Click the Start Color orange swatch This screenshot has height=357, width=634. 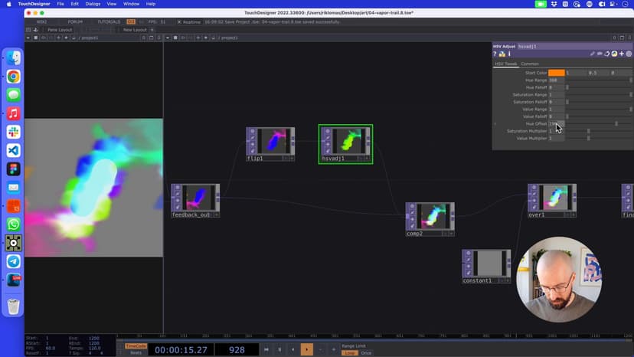pyautogui.click(x=556, y=73)
